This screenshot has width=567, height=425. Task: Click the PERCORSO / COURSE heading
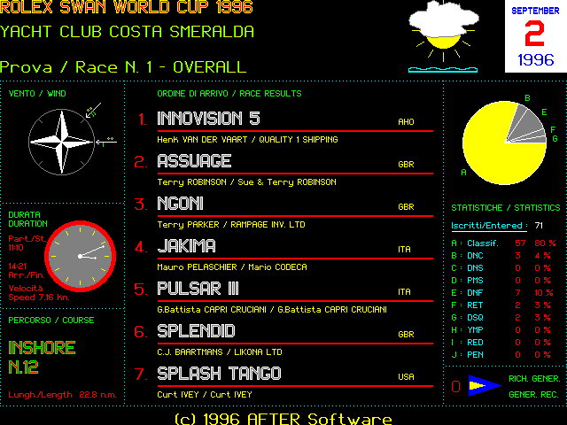[x=51, y=321]
